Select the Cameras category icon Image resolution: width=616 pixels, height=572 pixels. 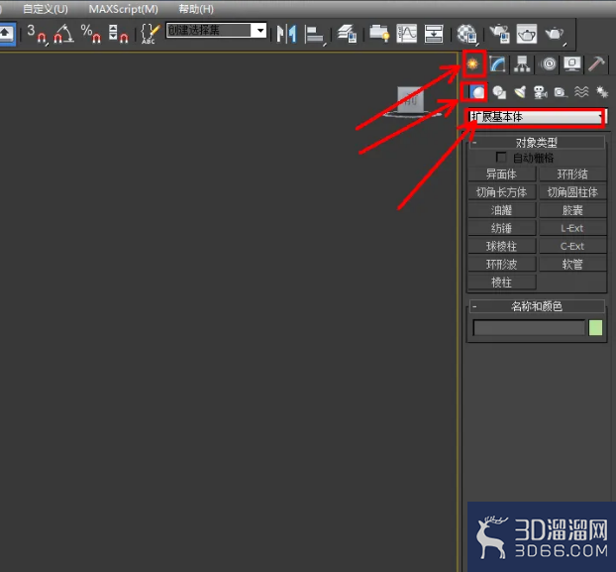tap(540, 92)
